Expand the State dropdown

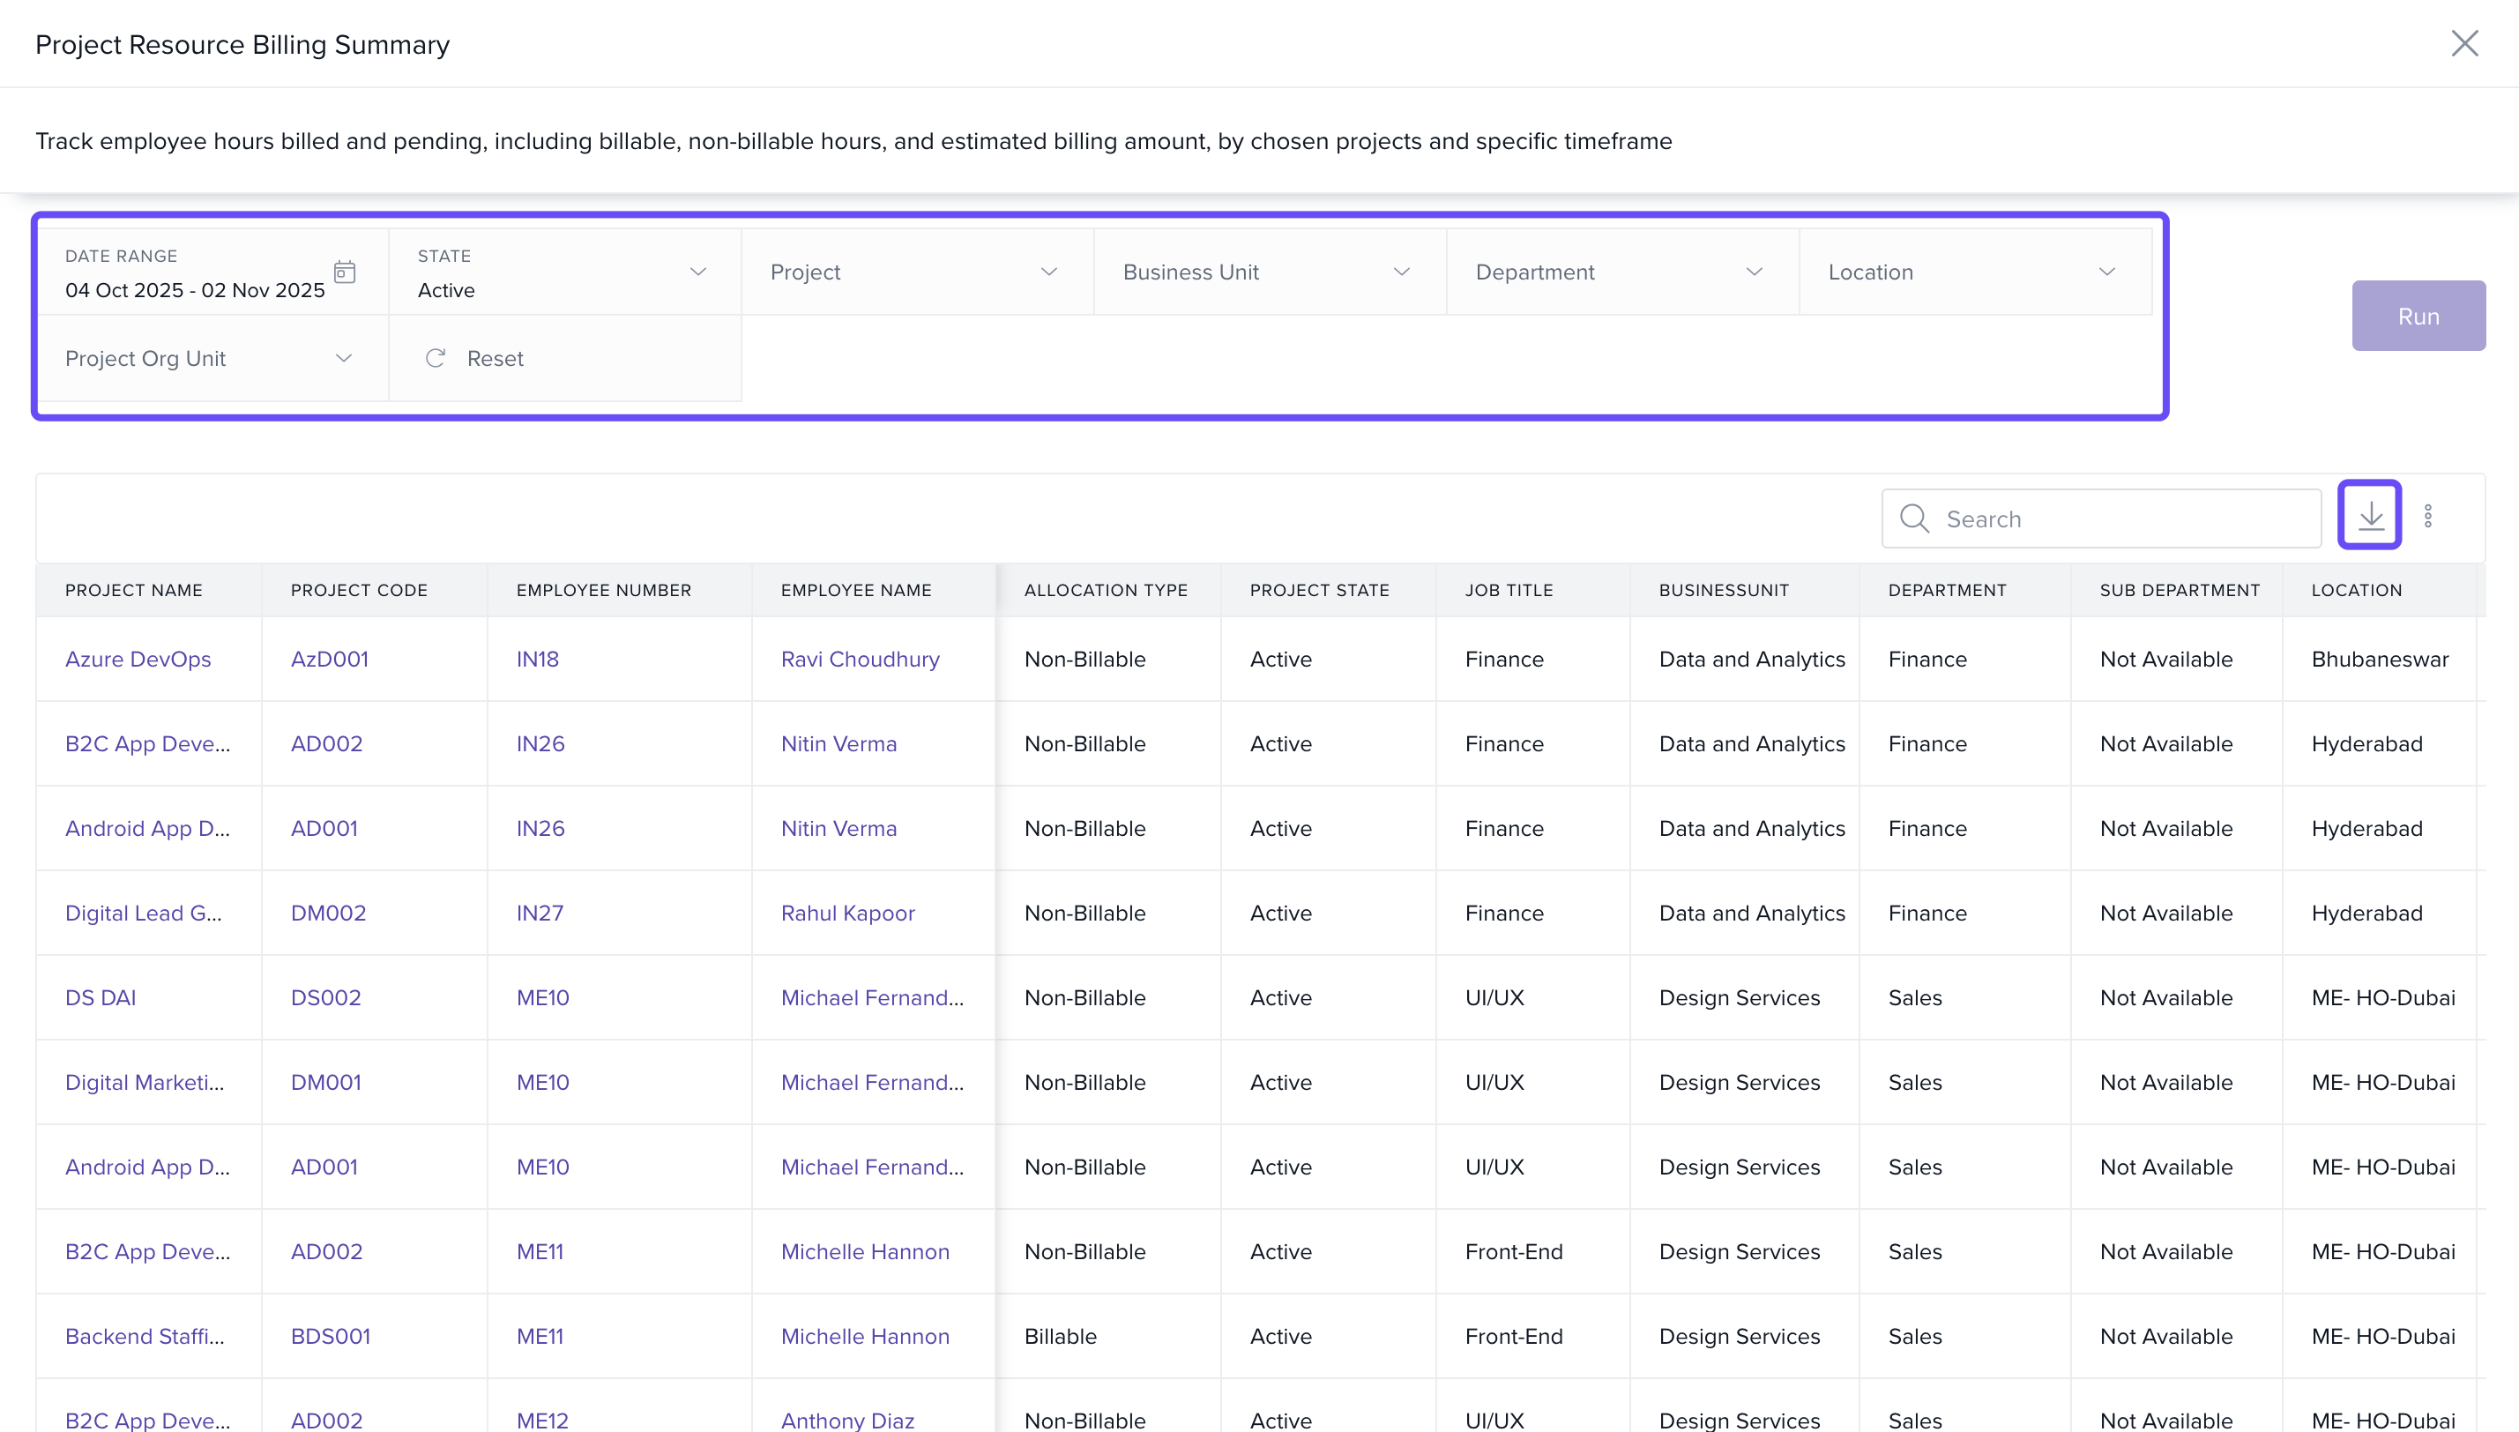point(697,272)
